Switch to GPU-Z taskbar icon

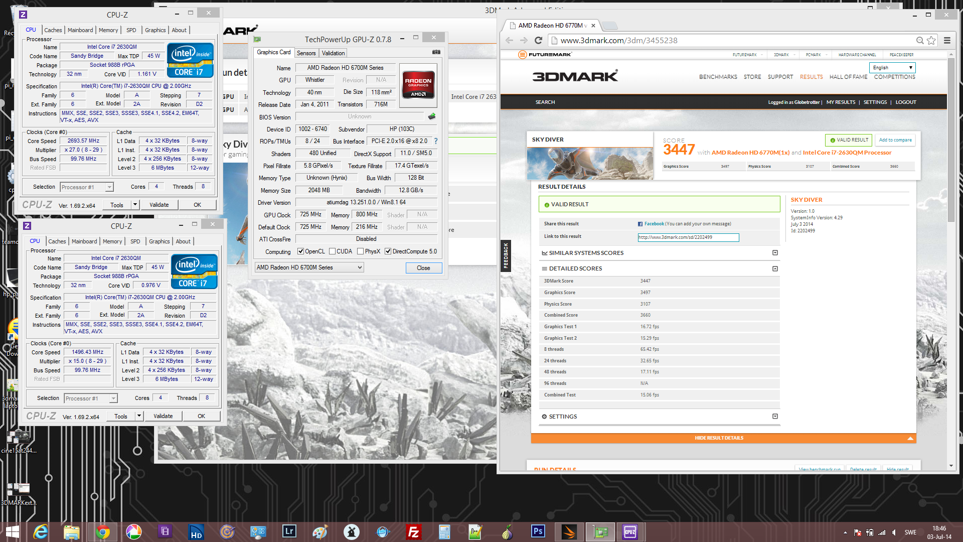pyautogui.click(x=600, y=532)
